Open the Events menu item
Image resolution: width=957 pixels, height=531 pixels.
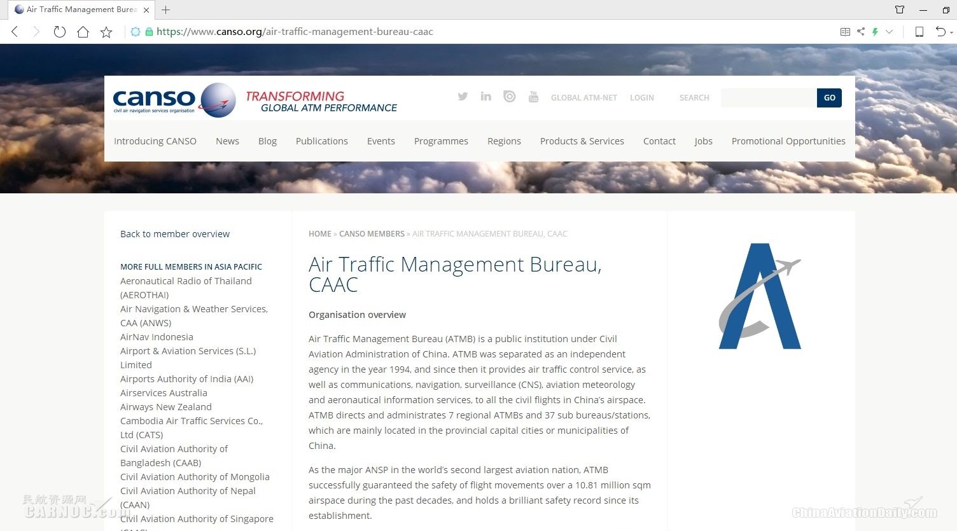(x=381, y=141)
